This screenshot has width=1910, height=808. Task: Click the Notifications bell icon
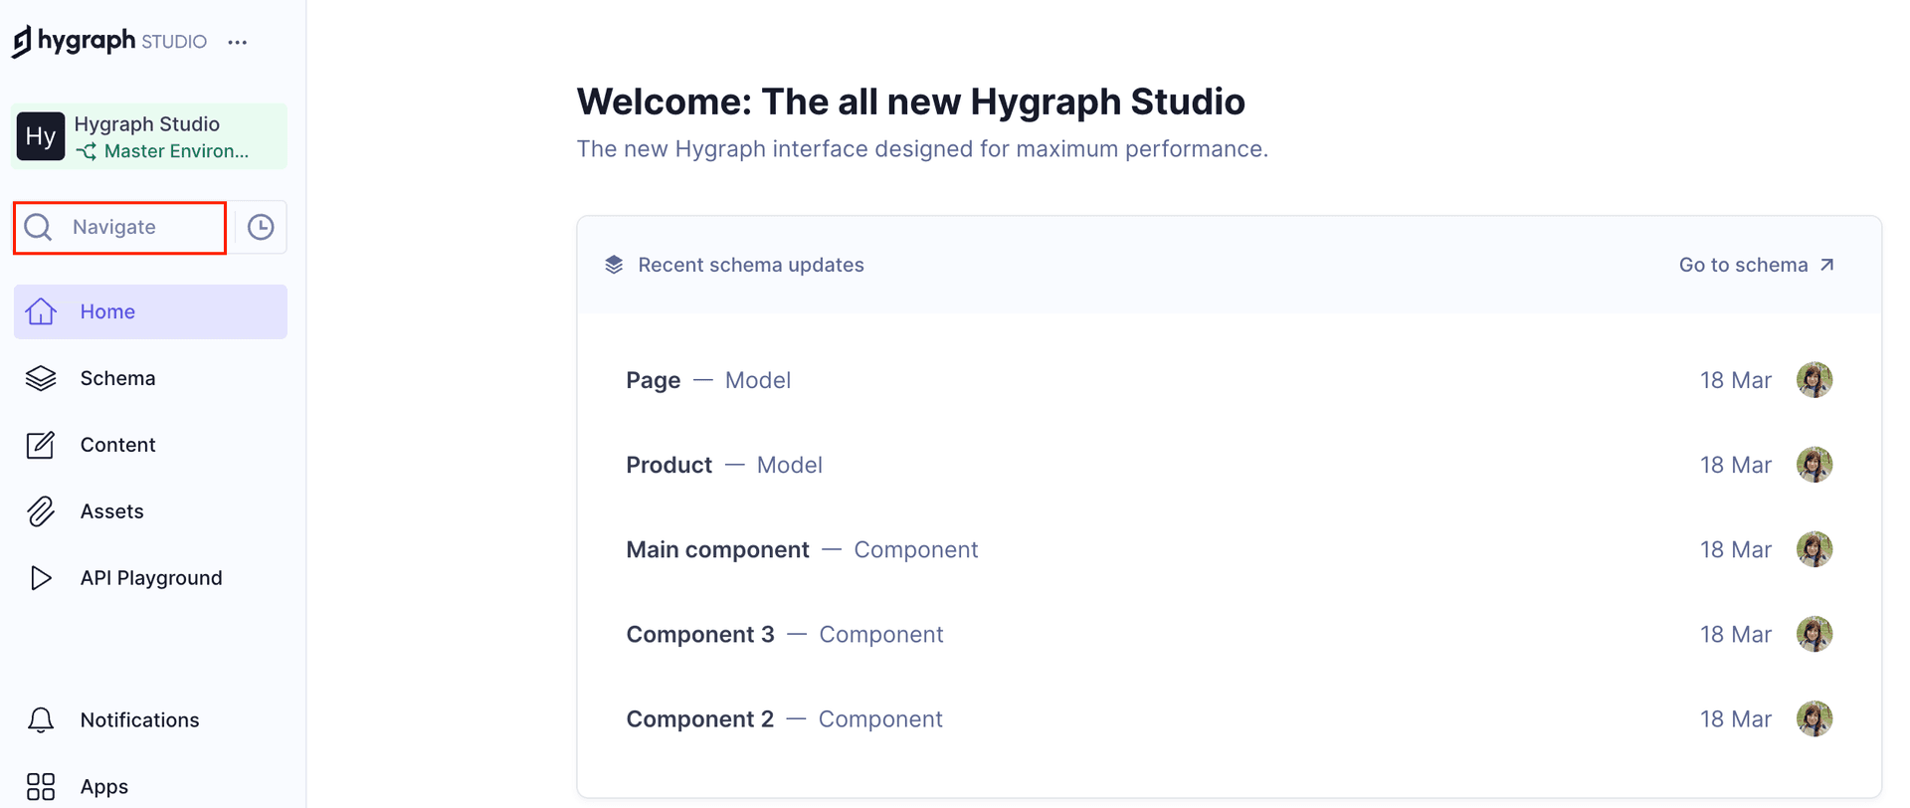coord(41,720)
